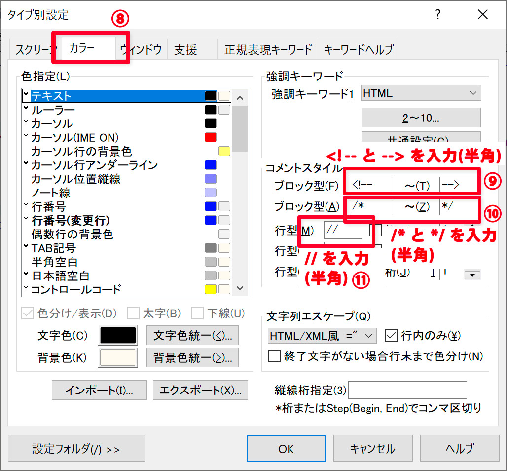The image size is (507, 471).
Task: Click the 縦線桁指定 input field
Action: [x=407, y=390]
